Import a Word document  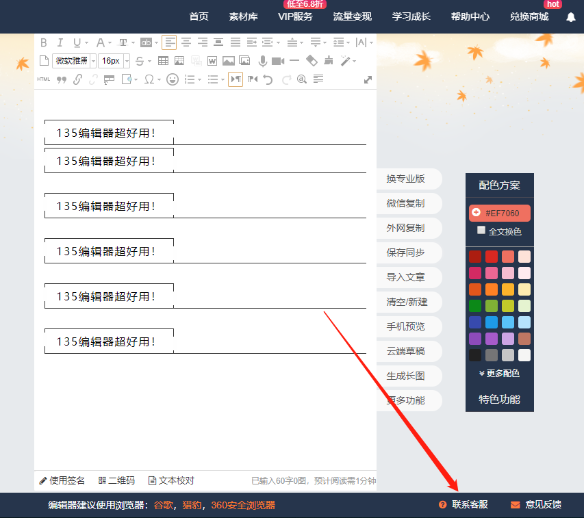point(212,61)
